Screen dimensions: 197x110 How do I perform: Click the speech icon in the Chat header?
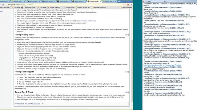point(165,1)
